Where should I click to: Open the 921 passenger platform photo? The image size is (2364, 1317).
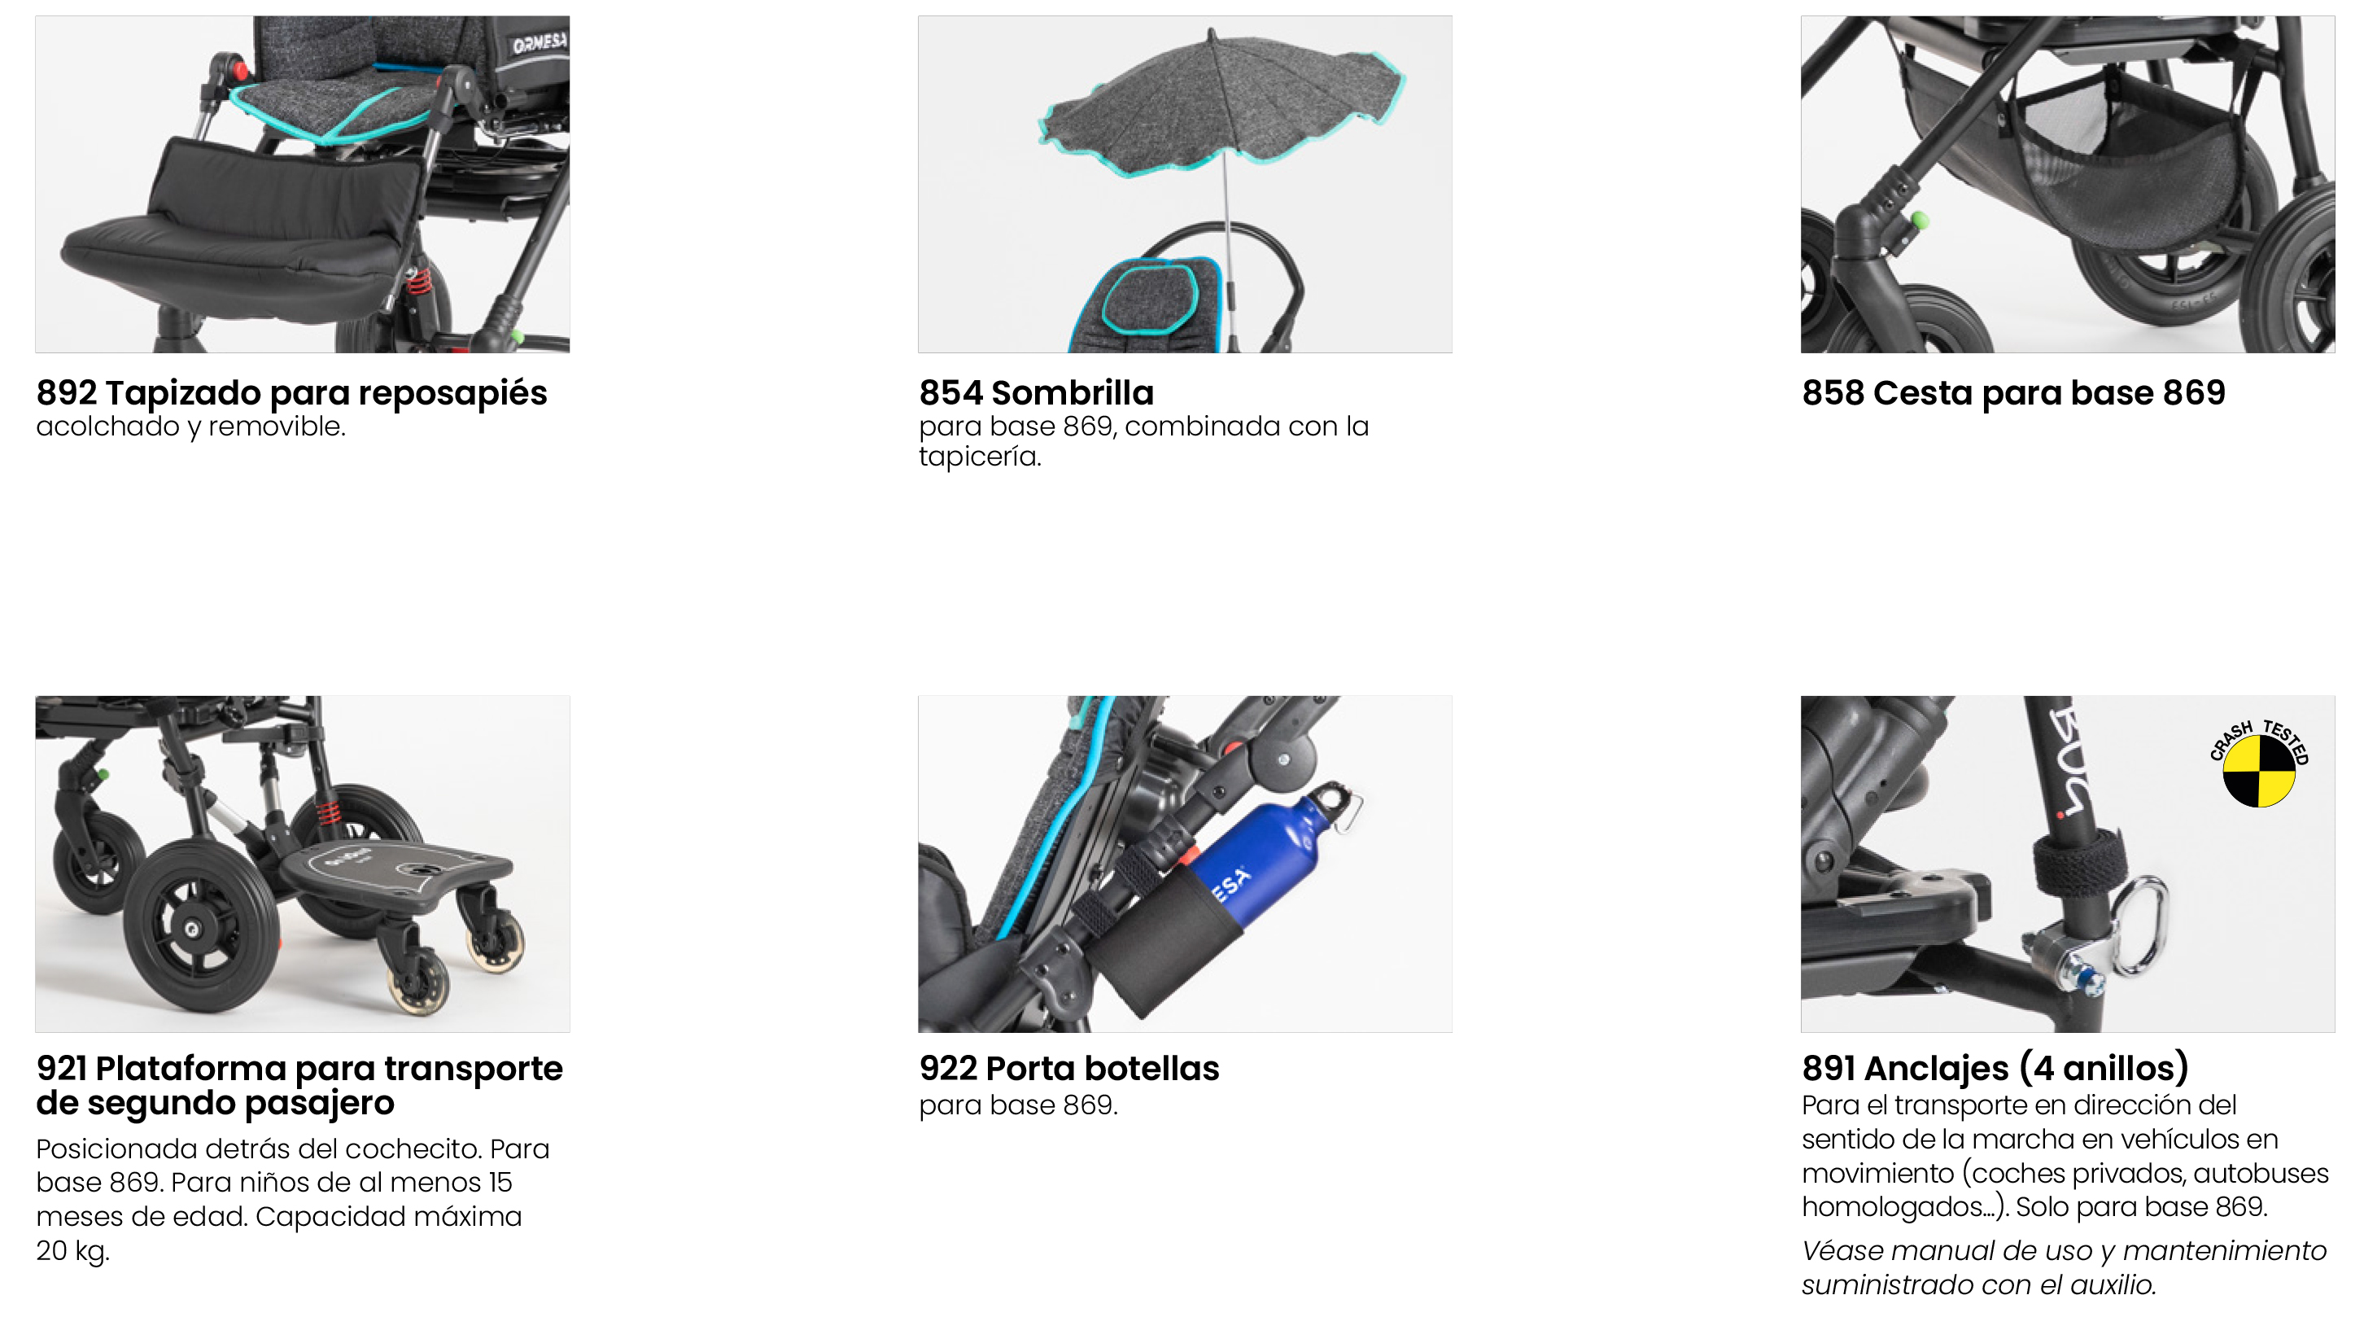click(x=302, y=864)
